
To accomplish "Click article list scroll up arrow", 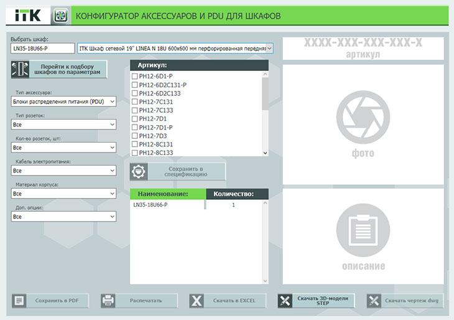I will click(265, 74).
